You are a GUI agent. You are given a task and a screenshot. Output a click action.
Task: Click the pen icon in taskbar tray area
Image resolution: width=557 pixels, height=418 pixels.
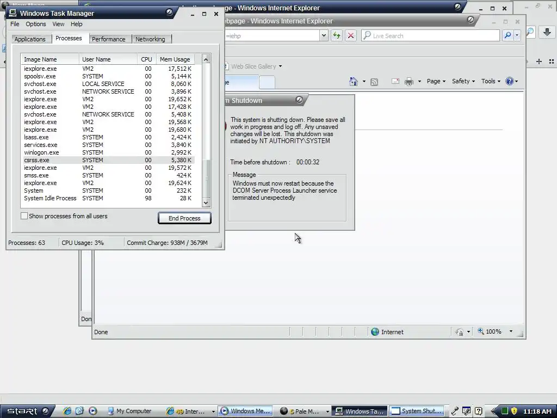tap(455, 411)
